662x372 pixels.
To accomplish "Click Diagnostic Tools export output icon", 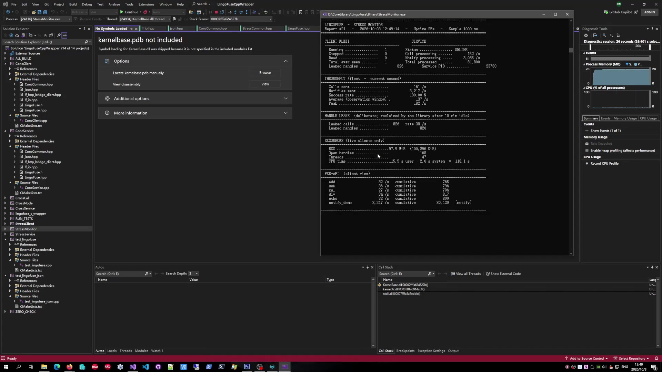I will point(595,35).
